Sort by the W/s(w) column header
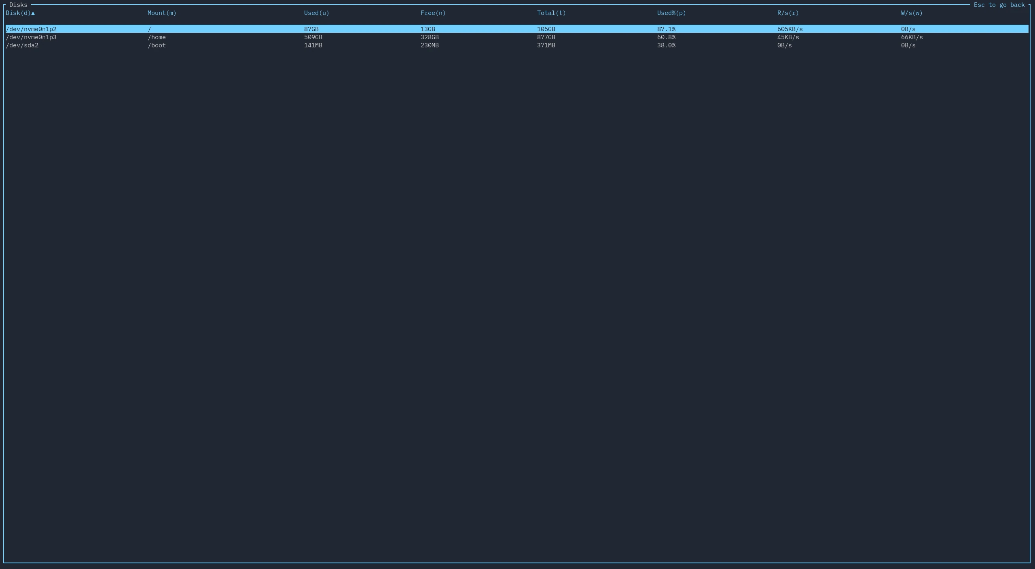The image size is (1035, 569). click(910, 13)
